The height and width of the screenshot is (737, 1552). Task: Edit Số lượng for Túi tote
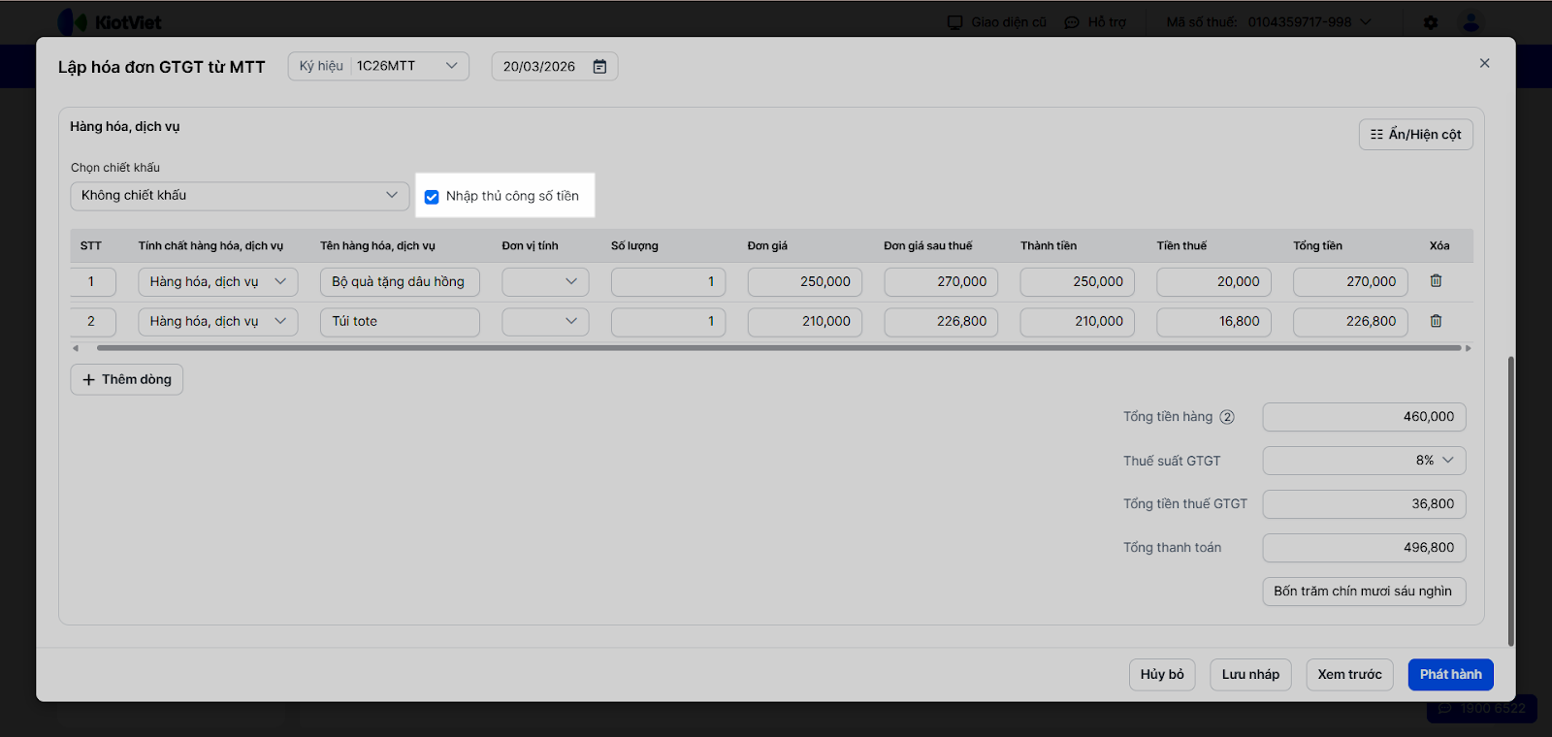(x=668, y=322)
